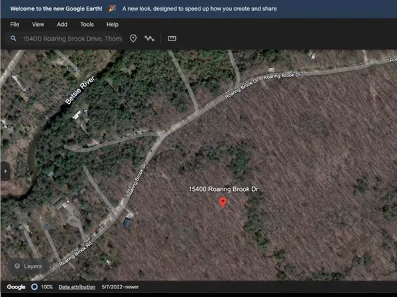Click the loading circle status icon
397x297 pixels.
point(35,287)
